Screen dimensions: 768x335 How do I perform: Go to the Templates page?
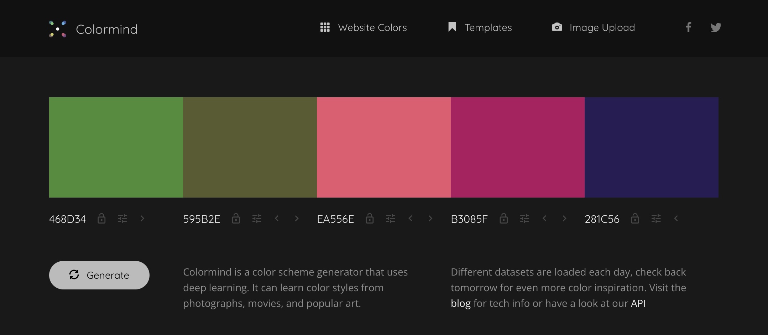[x=480, y=27]
